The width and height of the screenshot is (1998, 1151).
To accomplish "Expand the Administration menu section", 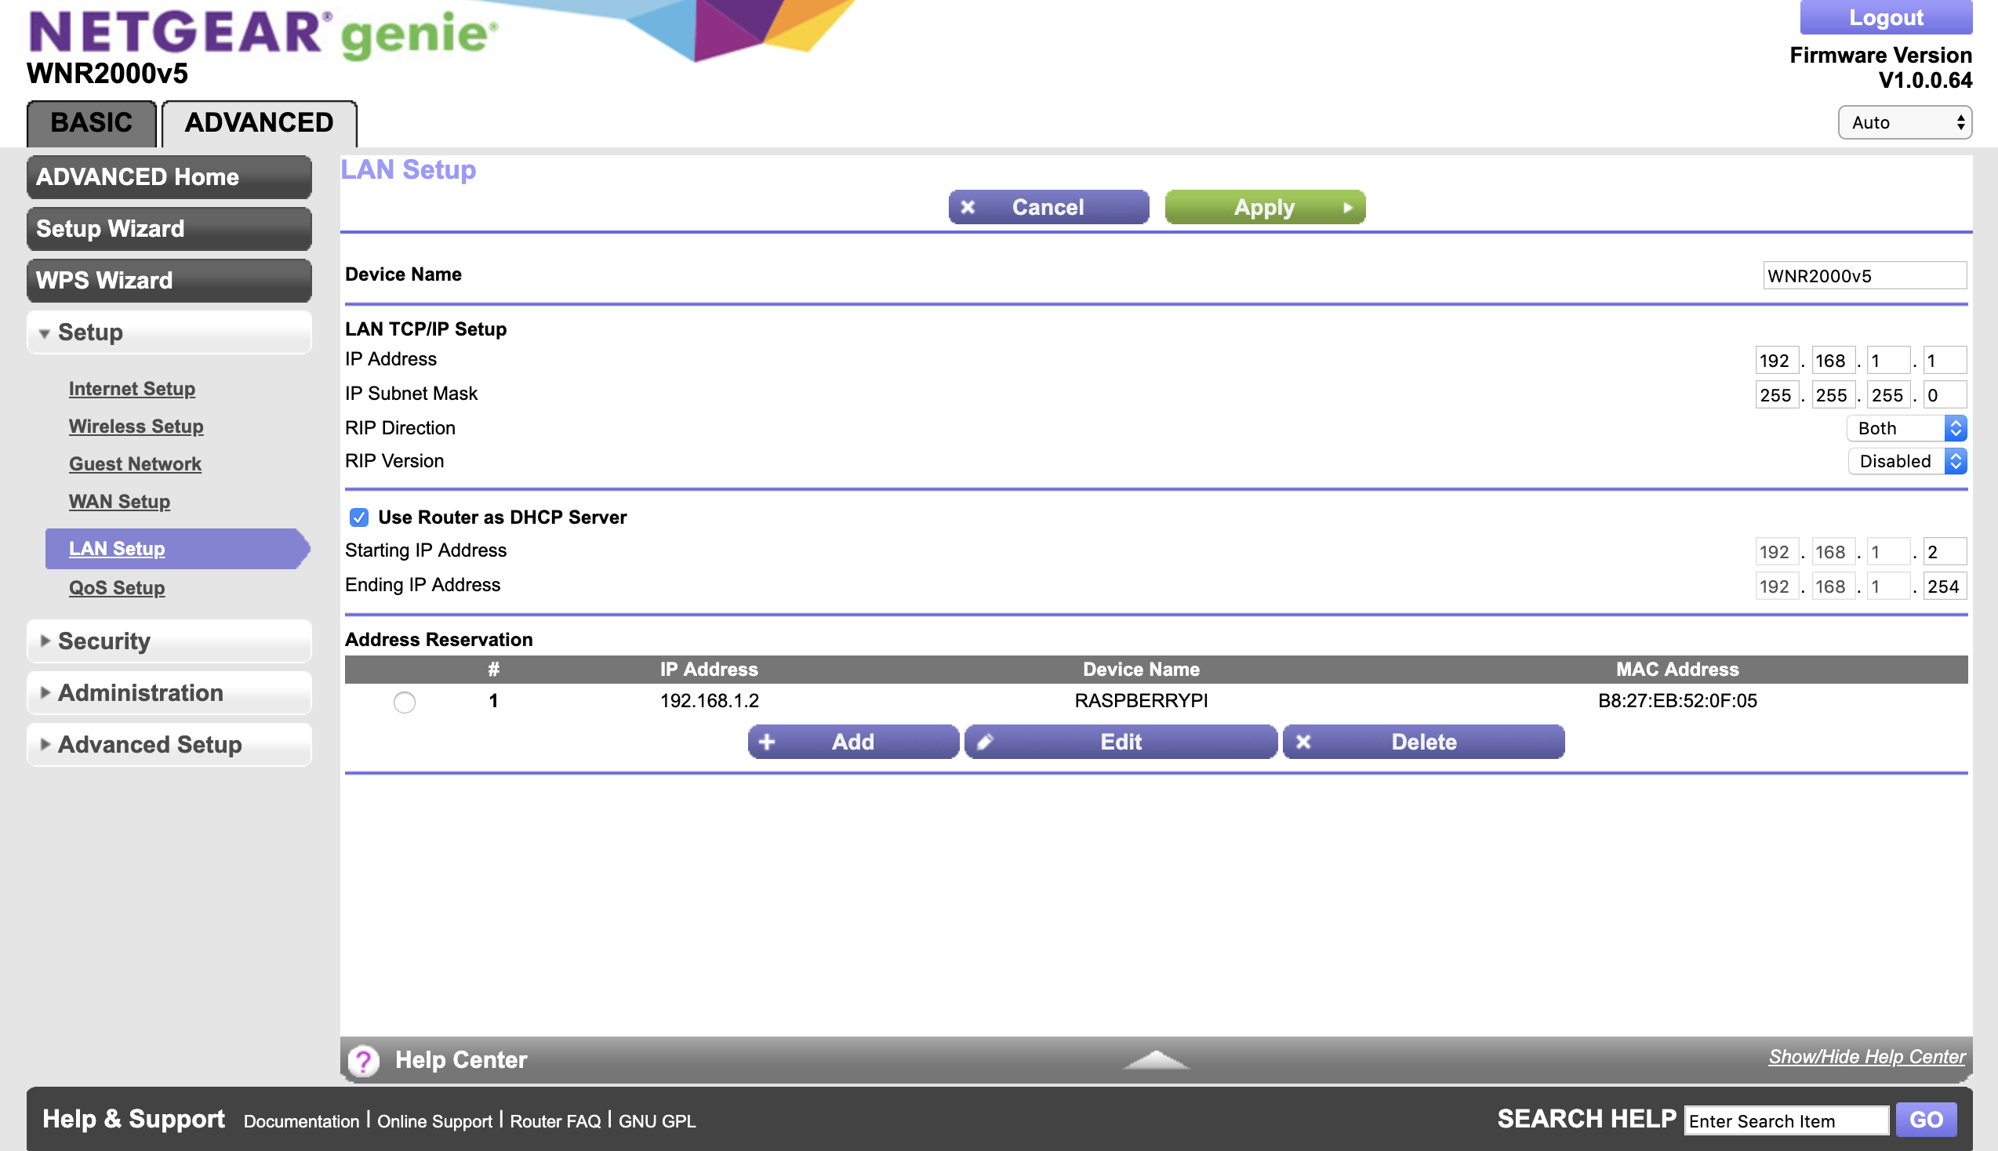I will tap(169, 692).
